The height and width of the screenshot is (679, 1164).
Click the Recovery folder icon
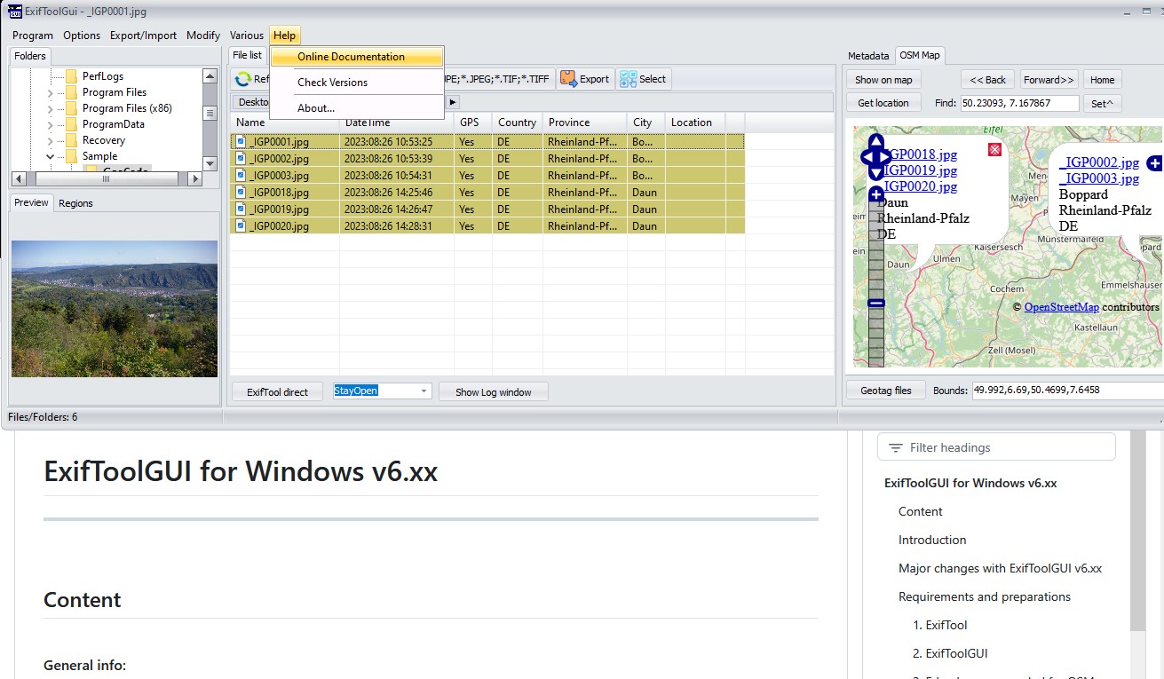click(x=72, y=140)
